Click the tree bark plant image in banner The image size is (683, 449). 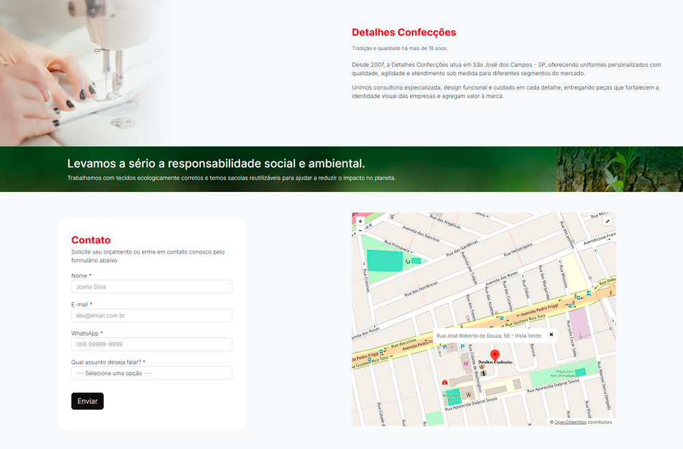(619, 169)
